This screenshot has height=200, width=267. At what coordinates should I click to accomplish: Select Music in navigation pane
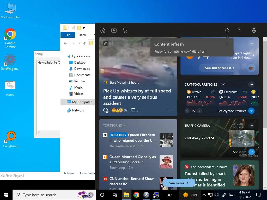pos(78,87)
